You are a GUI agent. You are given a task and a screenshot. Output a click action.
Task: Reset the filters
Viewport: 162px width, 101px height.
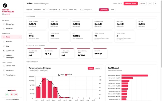coord(112,10)
